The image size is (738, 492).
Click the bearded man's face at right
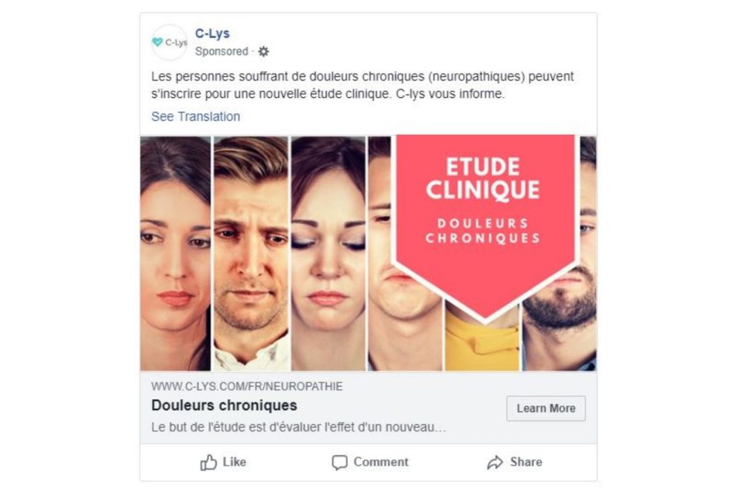tap(560, 292)
